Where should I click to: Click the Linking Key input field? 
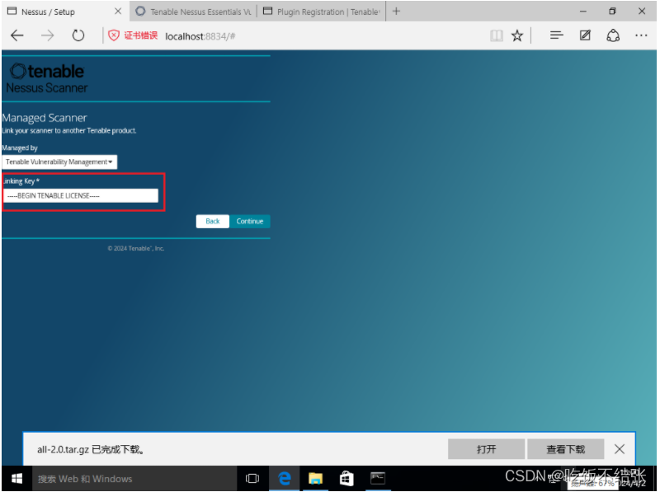pos(81,195)
